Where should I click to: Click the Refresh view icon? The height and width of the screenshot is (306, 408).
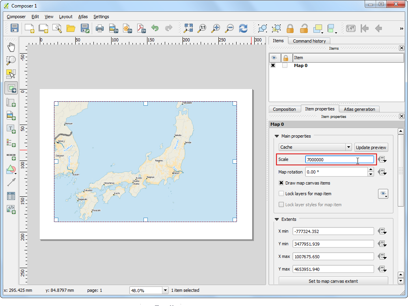[x=243, y=28]
